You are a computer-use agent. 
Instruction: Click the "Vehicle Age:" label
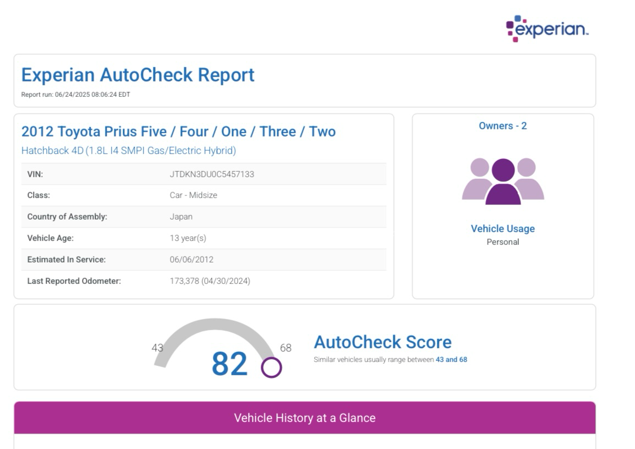pyautogui.click(x=50, y=238)
